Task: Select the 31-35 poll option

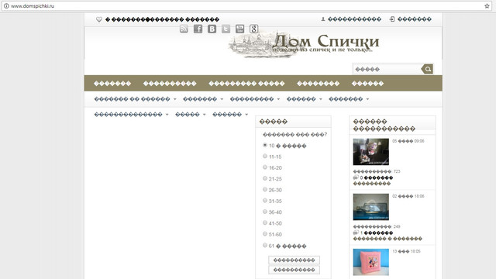Action: pos(265,200)
